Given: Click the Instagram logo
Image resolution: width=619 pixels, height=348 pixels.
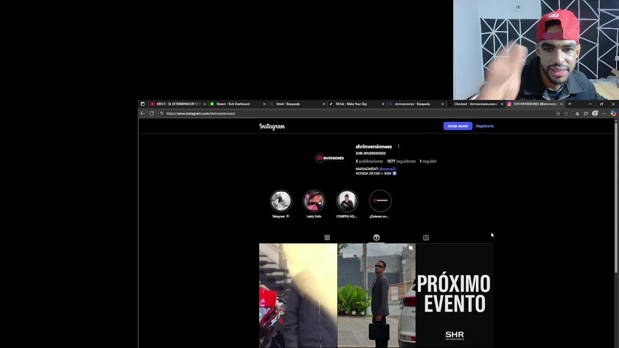Looking at the screenshot, I should pos(272,127).
